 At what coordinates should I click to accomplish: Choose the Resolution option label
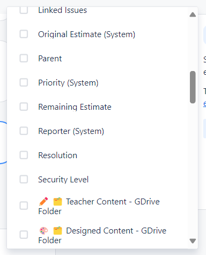[57, 155]
